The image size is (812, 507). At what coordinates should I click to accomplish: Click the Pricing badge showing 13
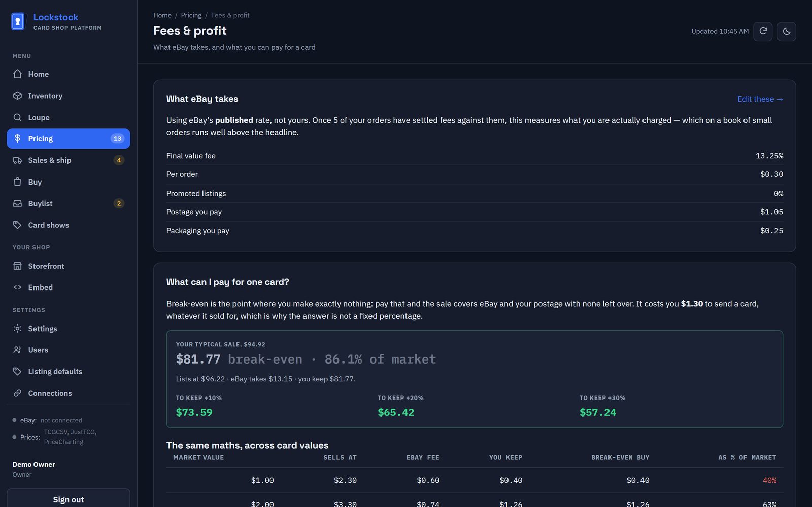[117, 138]
